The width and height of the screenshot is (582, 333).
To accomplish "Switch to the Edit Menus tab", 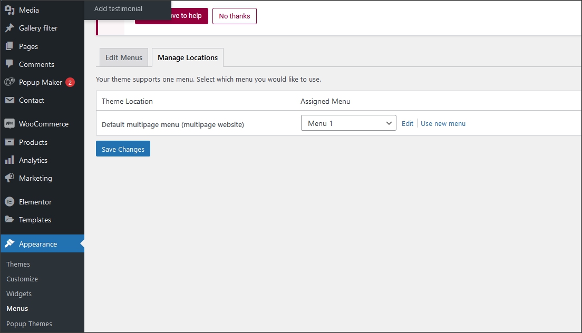I will (124, 57).
